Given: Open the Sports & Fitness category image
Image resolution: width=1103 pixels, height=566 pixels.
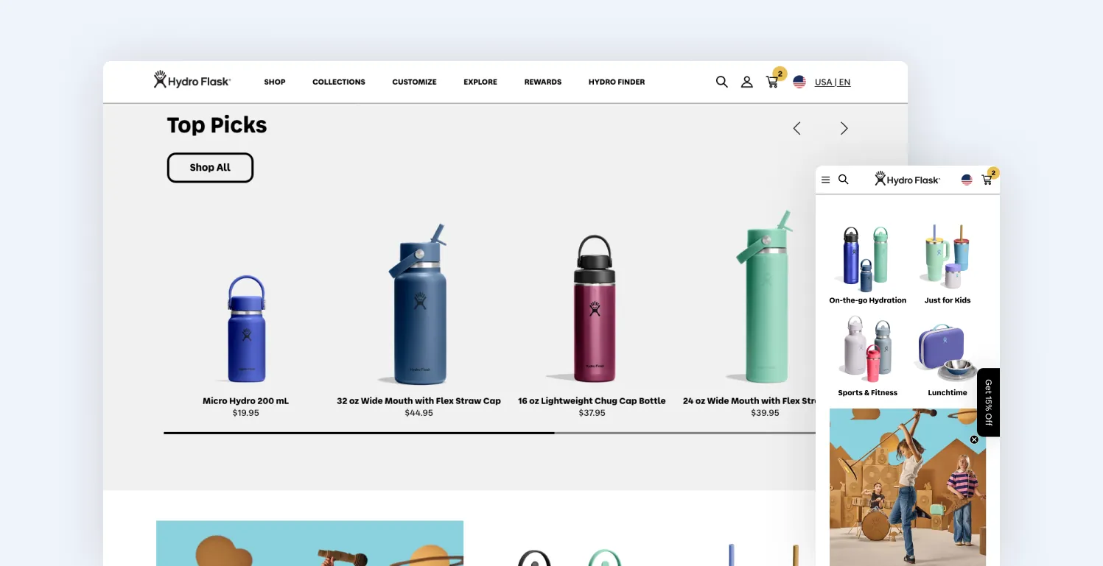Looking at the screenshot, I should pyautogui.click(x=867, y=349).
